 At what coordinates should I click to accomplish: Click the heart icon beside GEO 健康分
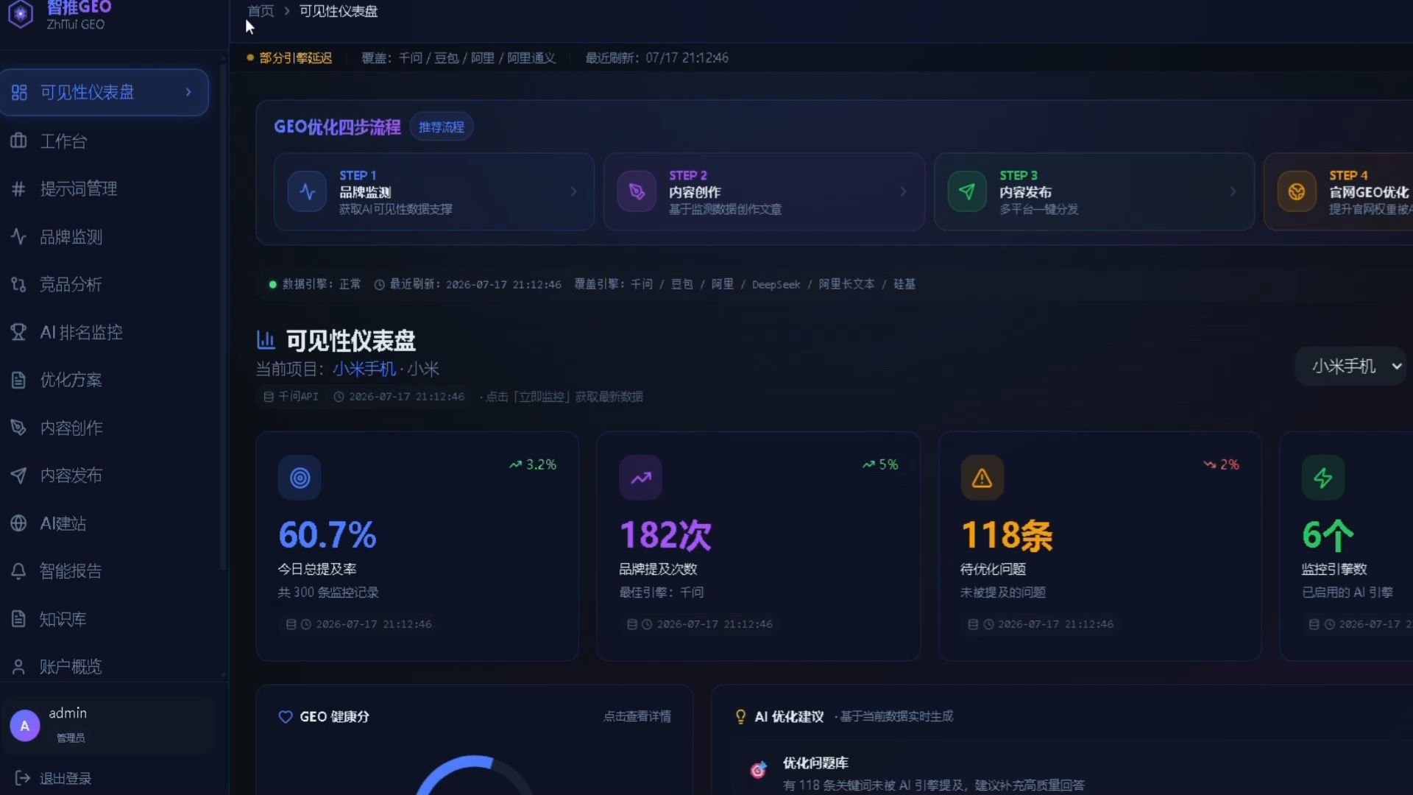click(x=286, y=716)
